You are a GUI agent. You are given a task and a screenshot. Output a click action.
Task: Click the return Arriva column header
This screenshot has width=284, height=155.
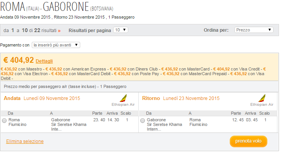click(250, 113)
